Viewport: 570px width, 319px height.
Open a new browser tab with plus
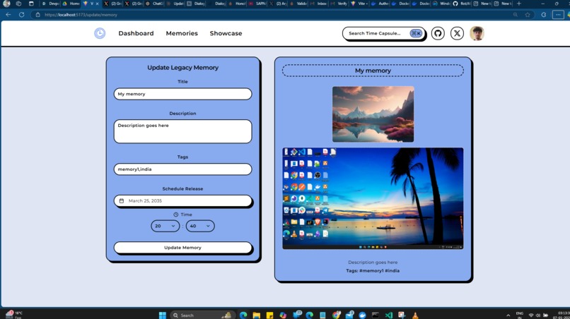tap(519, 4)
